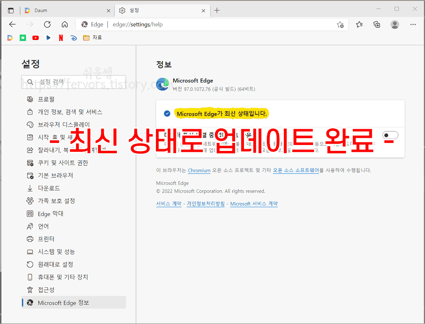
Task: Open a new tab with plus
Action: click(x=217, y=11)
